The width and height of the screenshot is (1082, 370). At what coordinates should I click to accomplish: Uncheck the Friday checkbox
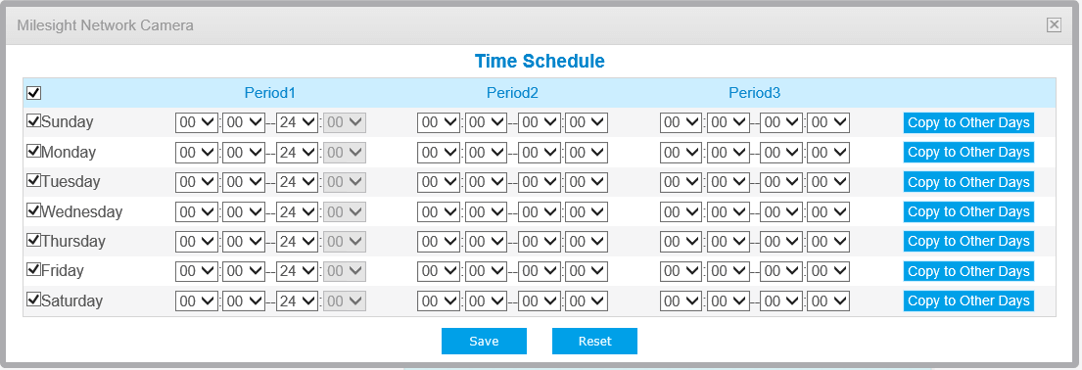tap(33, 270)
